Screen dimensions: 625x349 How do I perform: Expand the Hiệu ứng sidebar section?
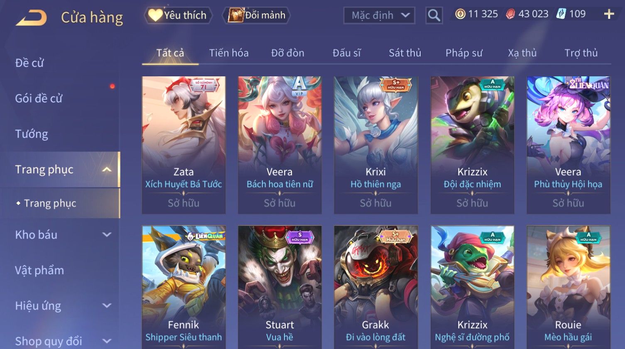pos(107,306)
